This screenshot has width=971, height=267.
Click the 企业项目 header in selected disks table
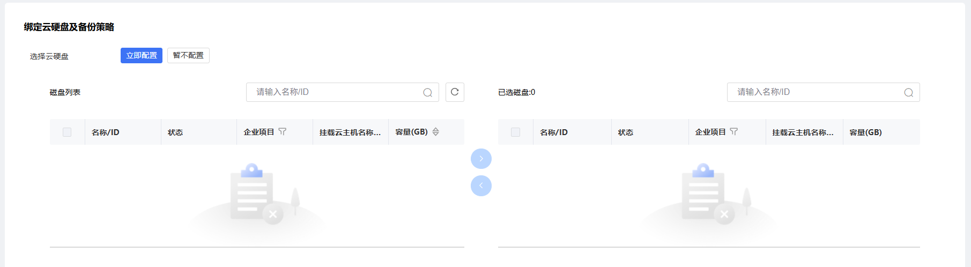(710, 132)
